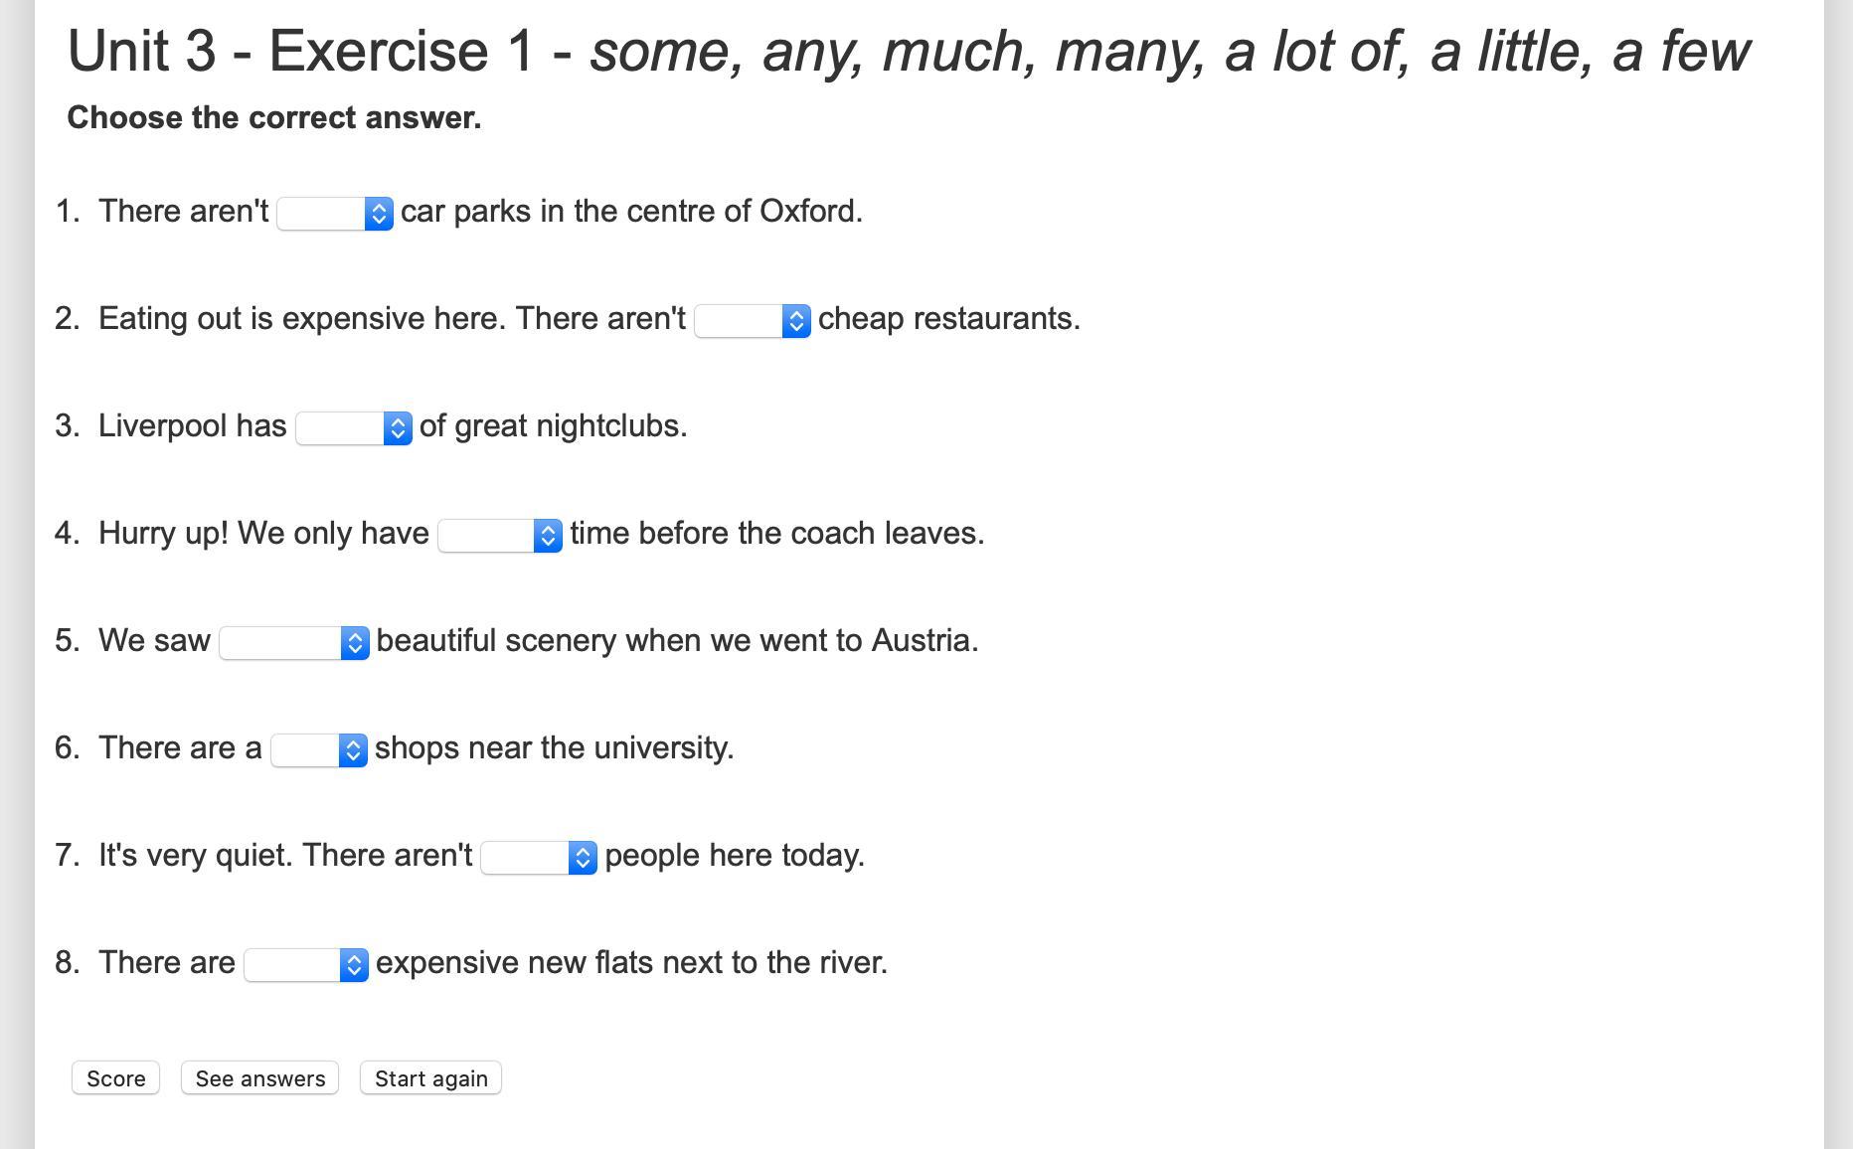Click sentence text 'of great nightclubs'
The height and width of the screenshot is (1149, 1853).
[554, 426]
